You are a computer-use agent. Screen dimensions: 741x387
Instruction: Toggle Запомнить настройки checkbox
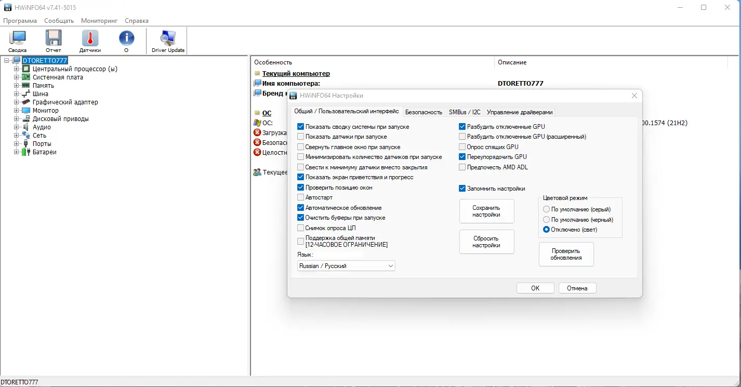[x=462, y=189]
